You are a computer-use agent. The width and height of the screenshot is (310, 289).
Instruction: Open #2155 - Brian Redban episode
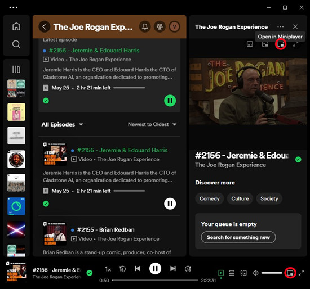(105, 230)
